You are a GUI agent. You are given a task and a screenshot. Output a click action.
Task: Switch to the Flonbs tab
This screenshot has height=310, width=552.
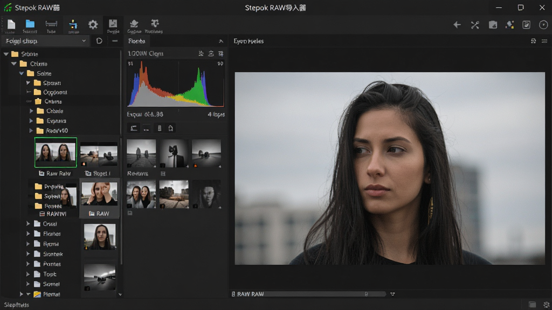pos(137,41)
